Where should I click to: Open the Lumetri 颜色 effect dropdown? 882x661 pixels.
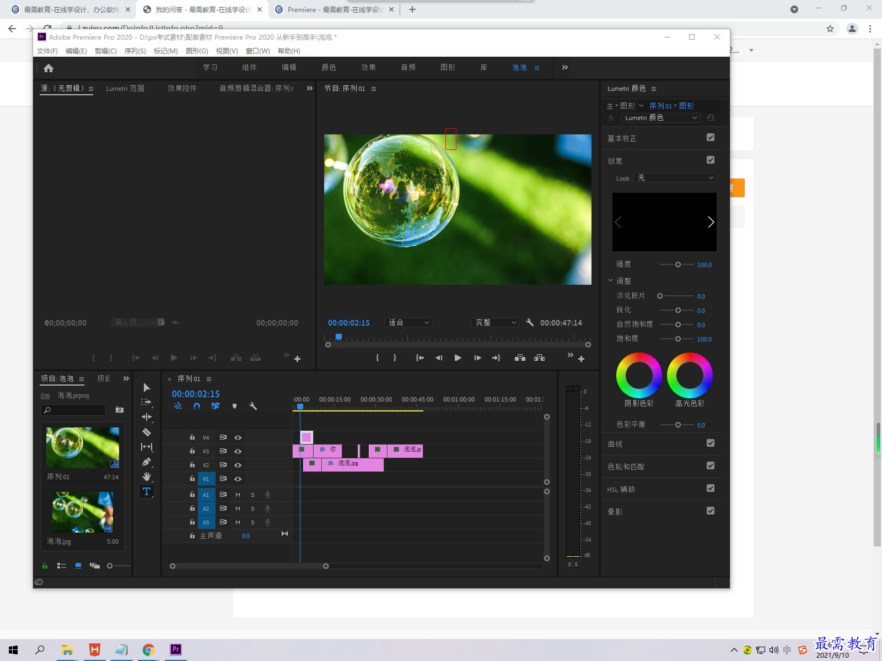coord(660,117)
